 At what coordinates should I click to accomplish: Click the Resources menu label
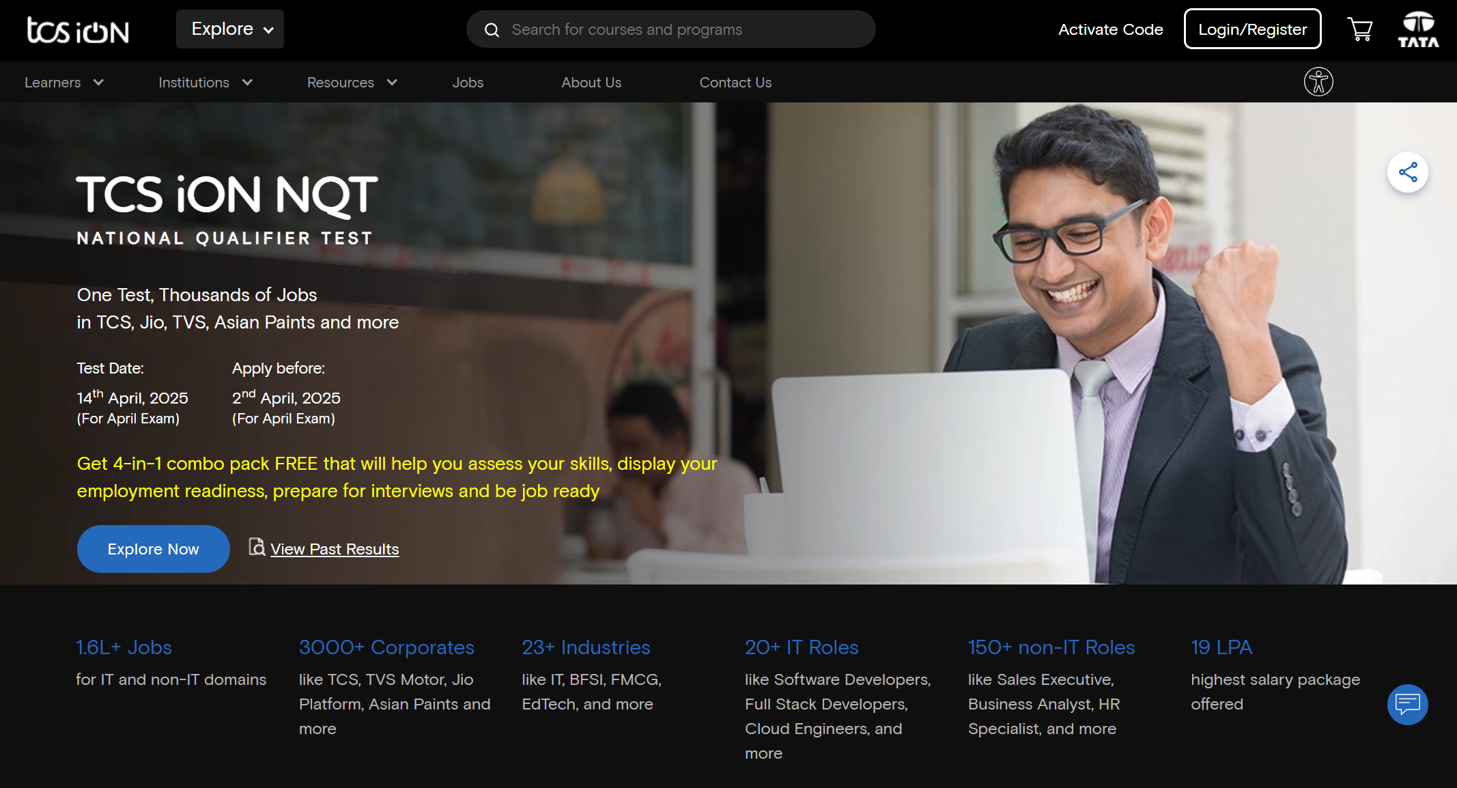(341, 82)
